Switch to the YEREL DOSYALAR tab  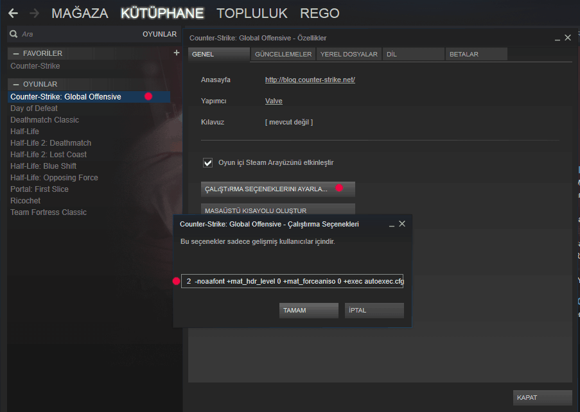[349, 55]
